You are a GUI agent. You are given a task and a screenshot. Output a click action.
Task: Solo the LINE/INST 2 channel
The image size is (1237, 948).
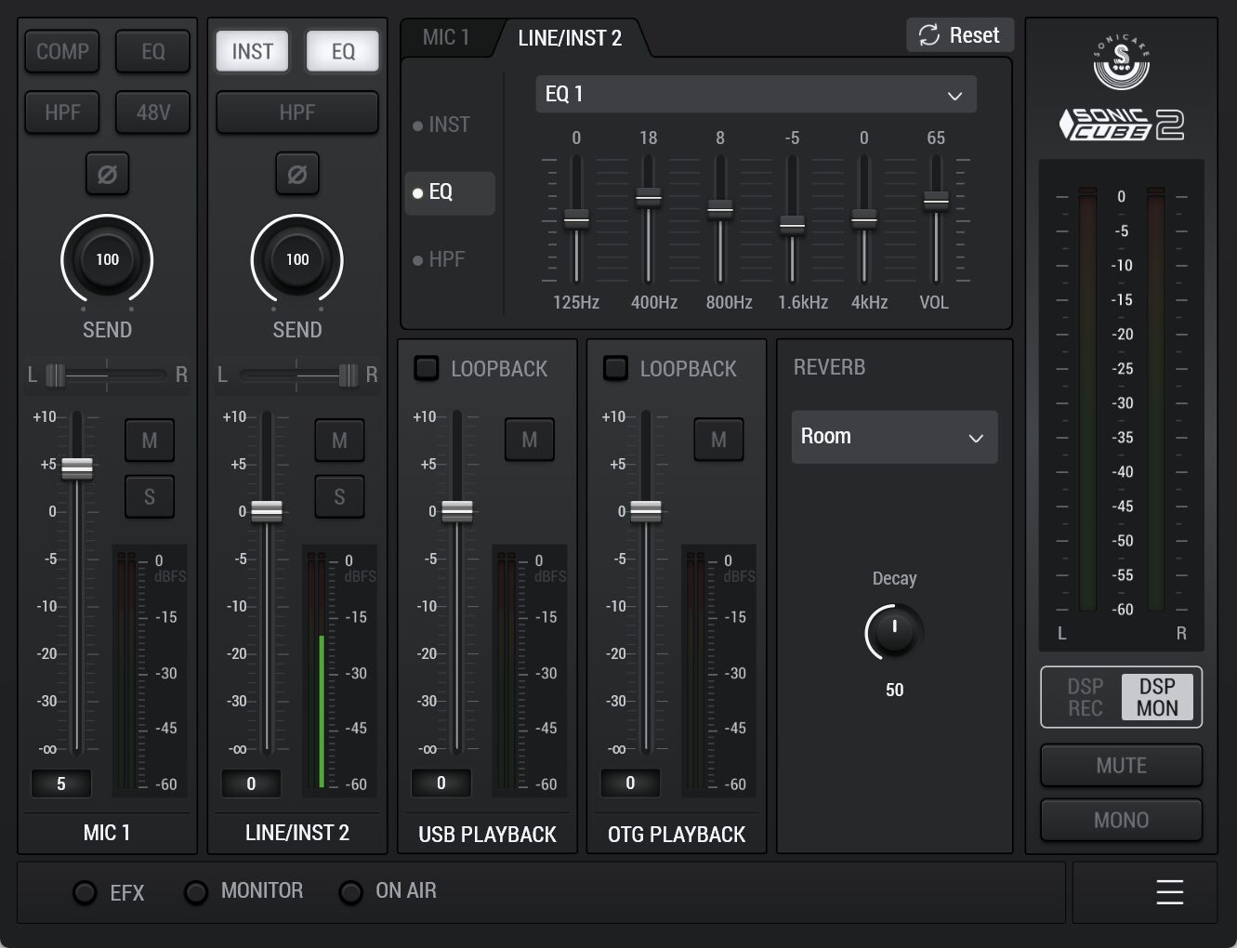coord(339,497)
